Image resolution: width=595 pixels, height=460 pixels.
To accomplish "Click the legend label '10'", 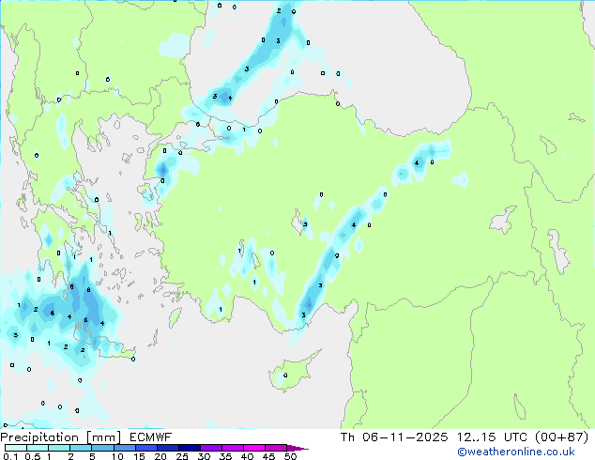I will point(117,456).
